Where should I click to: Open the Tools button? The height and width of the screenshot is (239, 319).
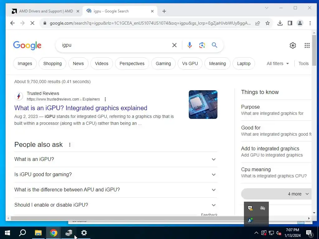(303, 63)
